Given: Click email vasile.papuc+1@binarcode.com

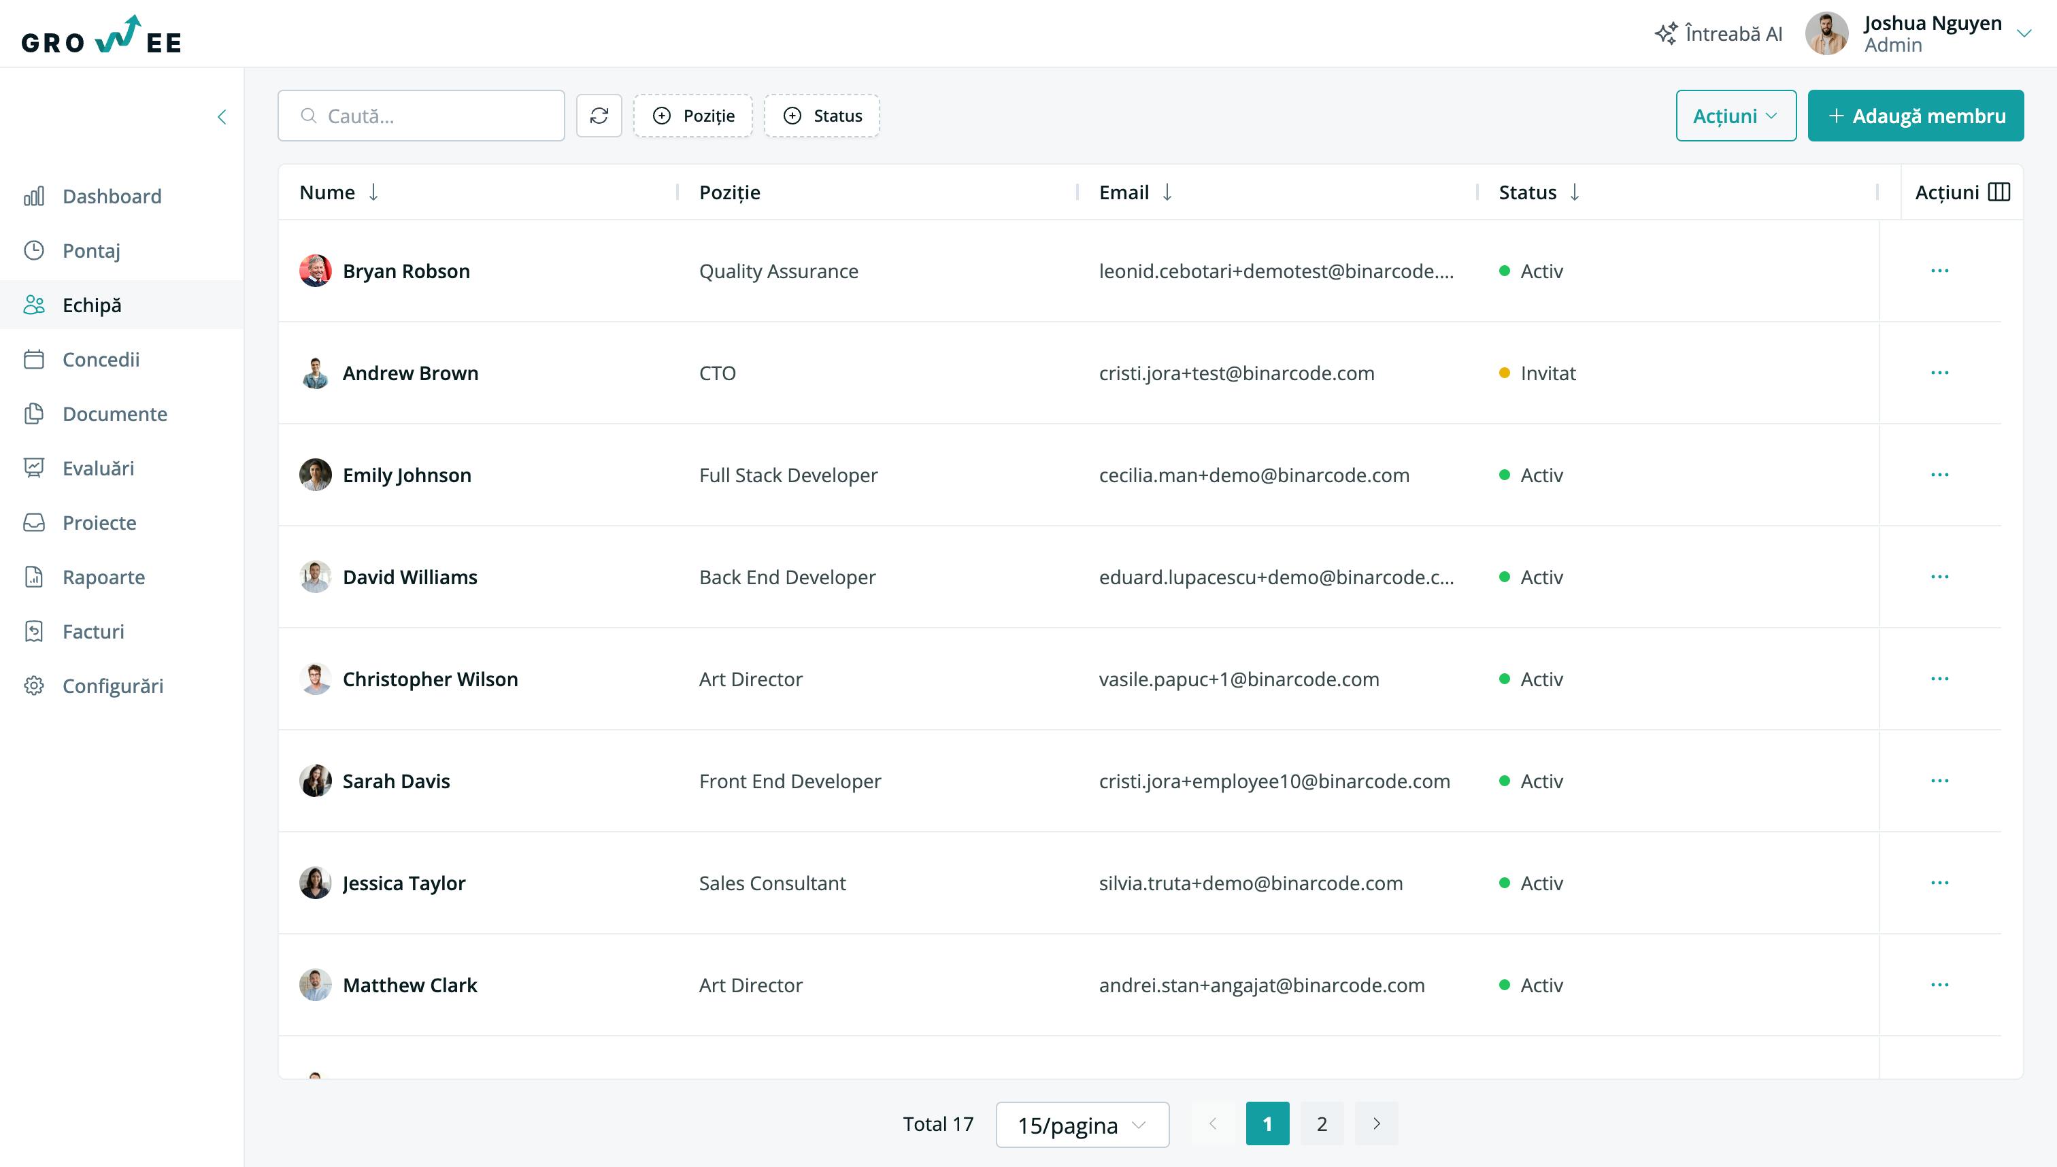Looking at the screenshot, I should [1239, 679].
